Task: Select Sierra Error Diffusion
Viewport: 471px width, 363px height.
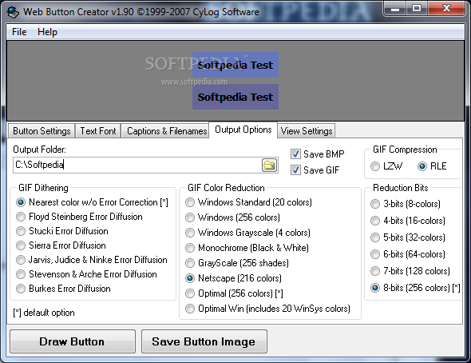Action: (x=61, y=245)
